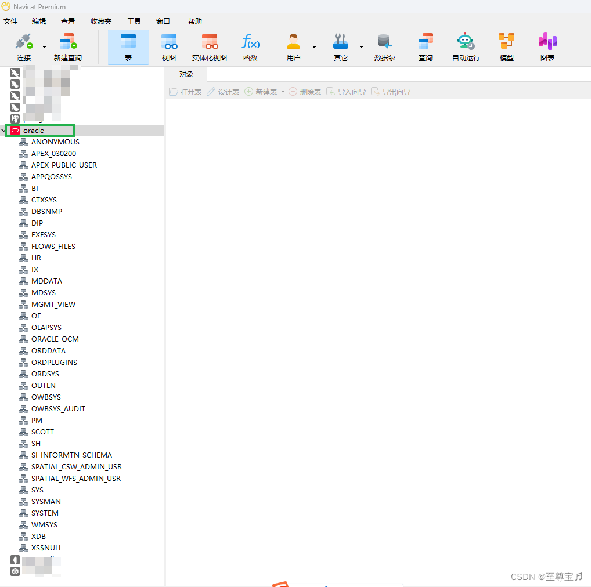591x587 pixels.
Task: Select the APEX_030200 schema
Action: pos(53,154)
